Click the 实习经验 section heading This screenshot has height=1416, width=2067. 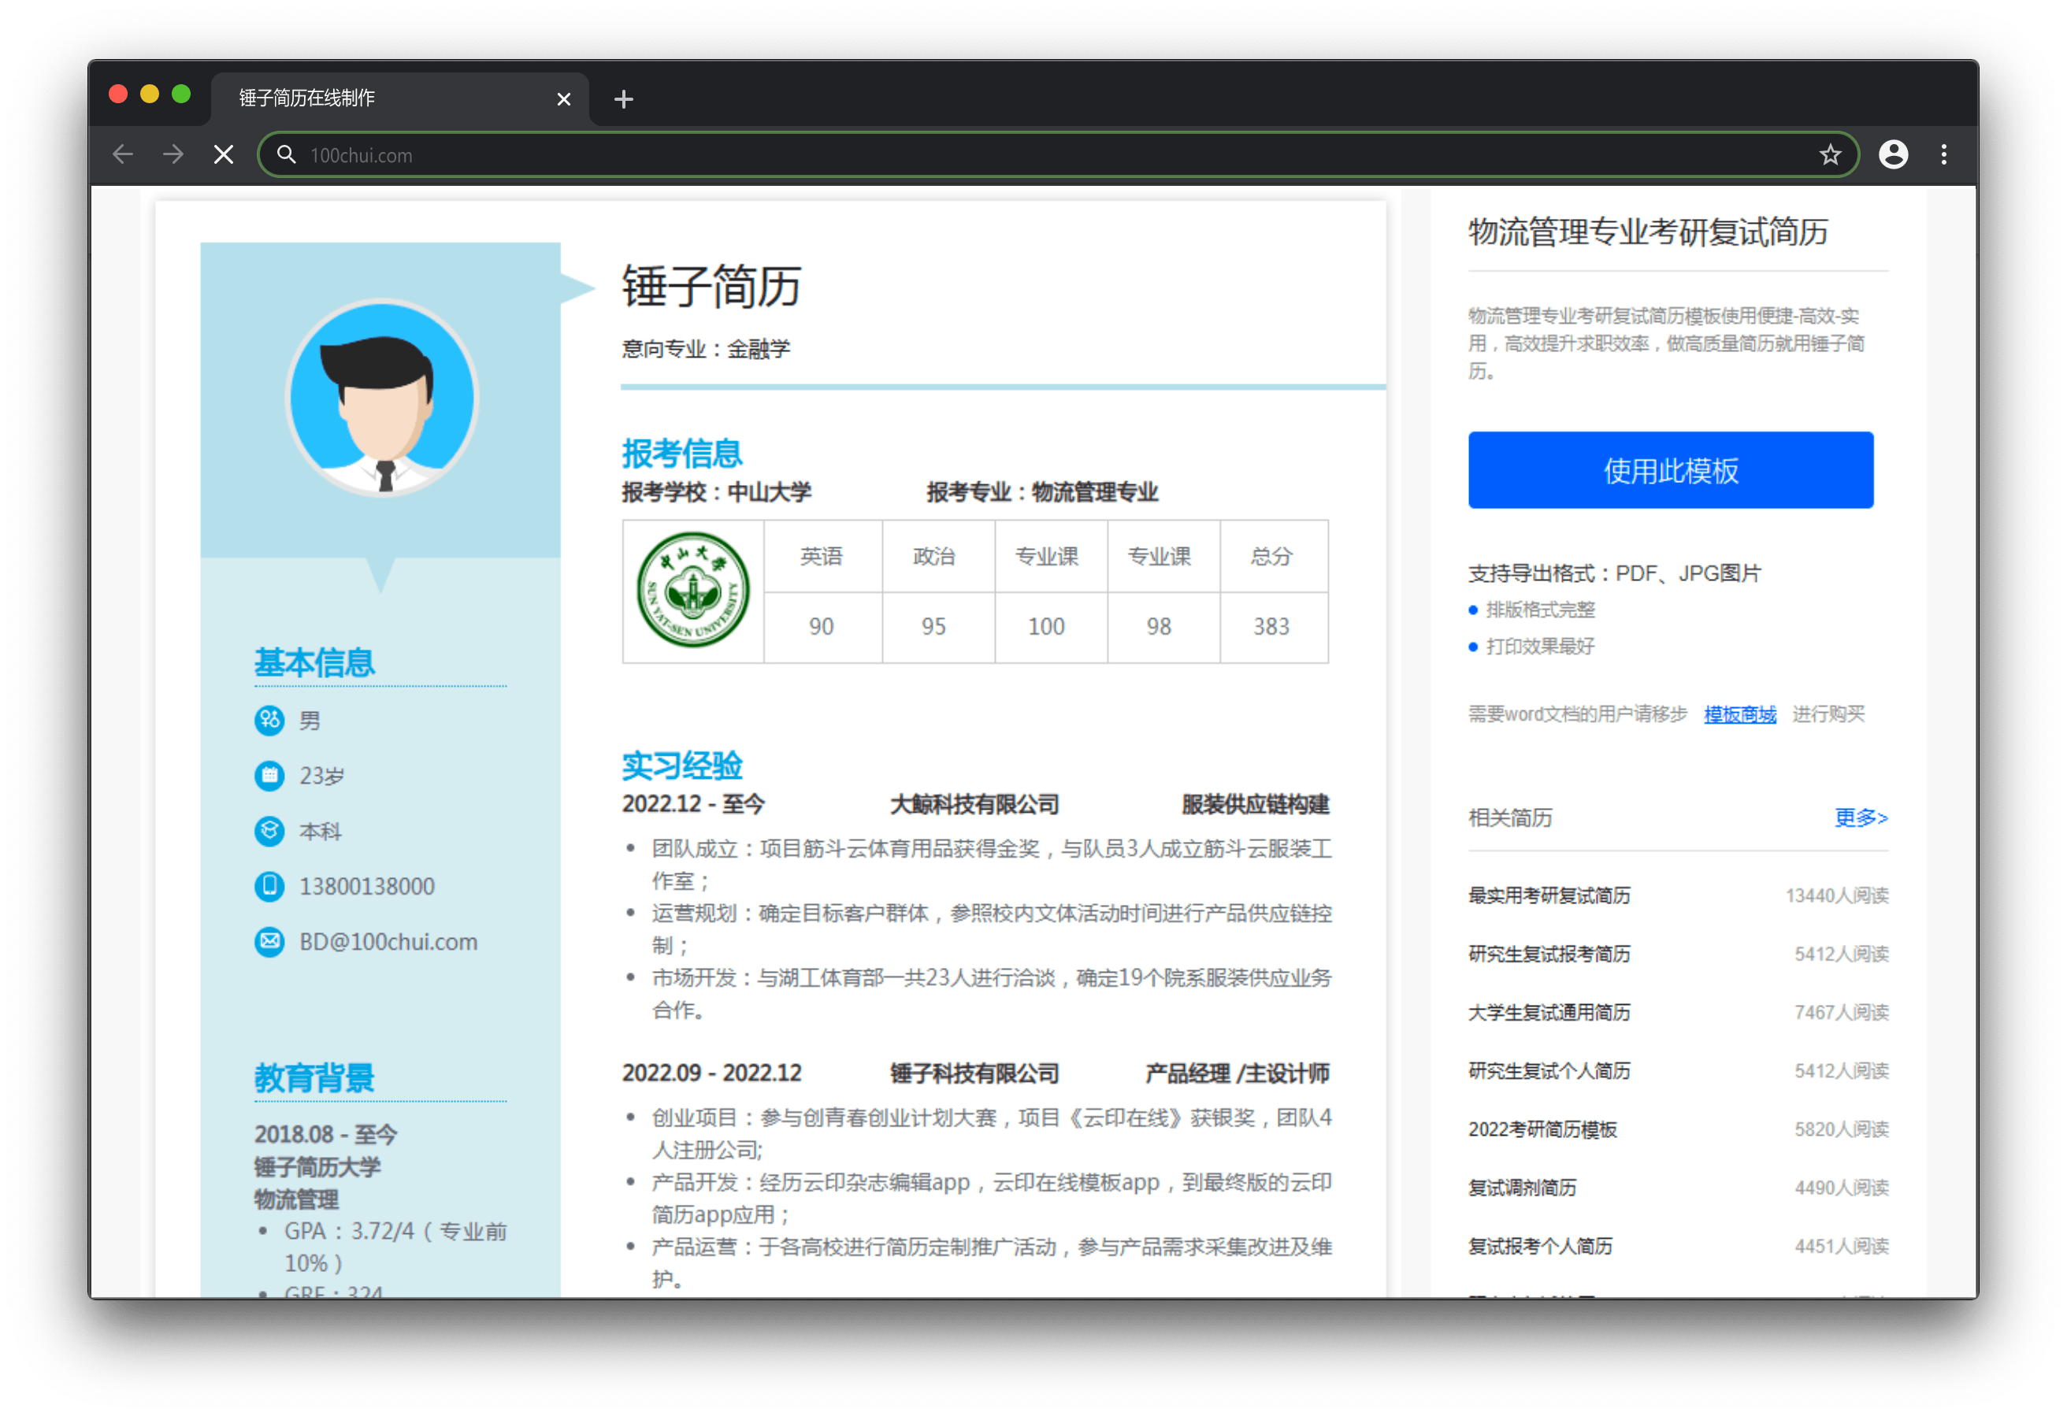coord(682,765)
